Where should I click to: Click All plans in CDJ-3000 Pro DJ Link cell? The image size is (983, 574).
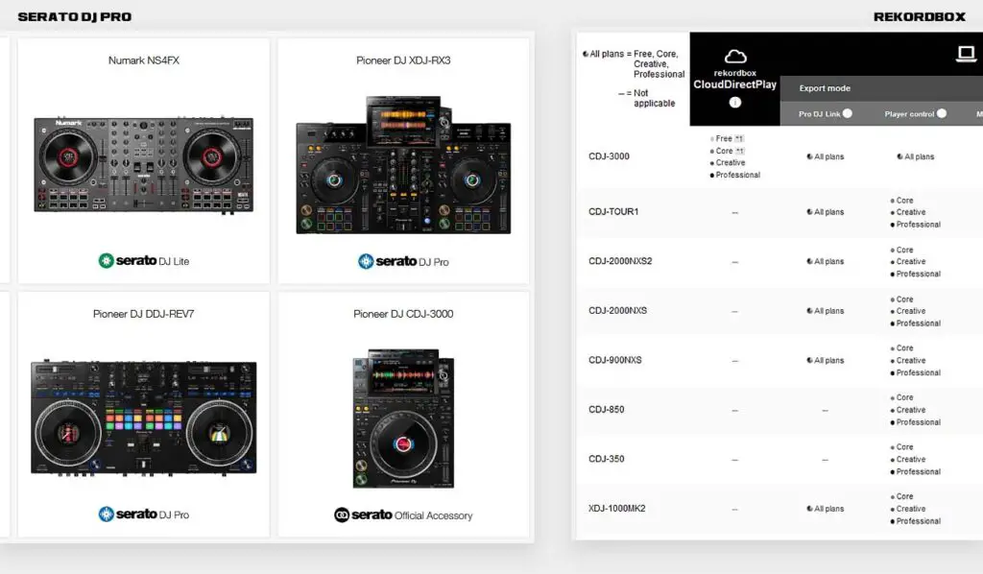(825, 156)
